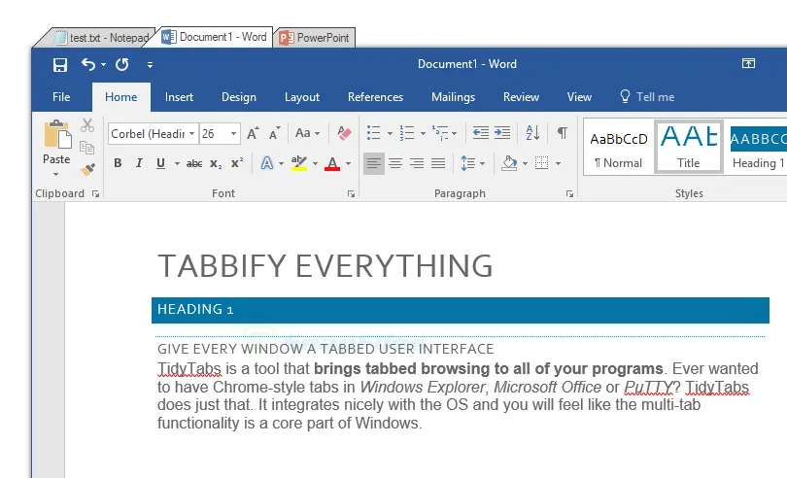Toggle superscript formatting
This screenshot has height=478, width=787.
coord(237,163)
